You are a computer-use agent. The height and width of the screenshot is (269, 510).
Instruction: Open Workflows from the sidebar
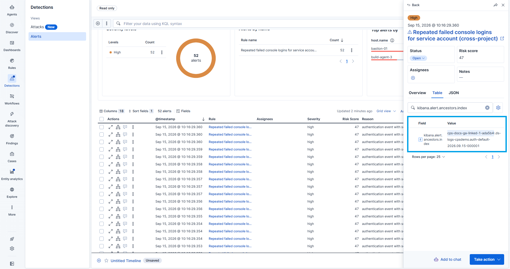tap(12, 100)
